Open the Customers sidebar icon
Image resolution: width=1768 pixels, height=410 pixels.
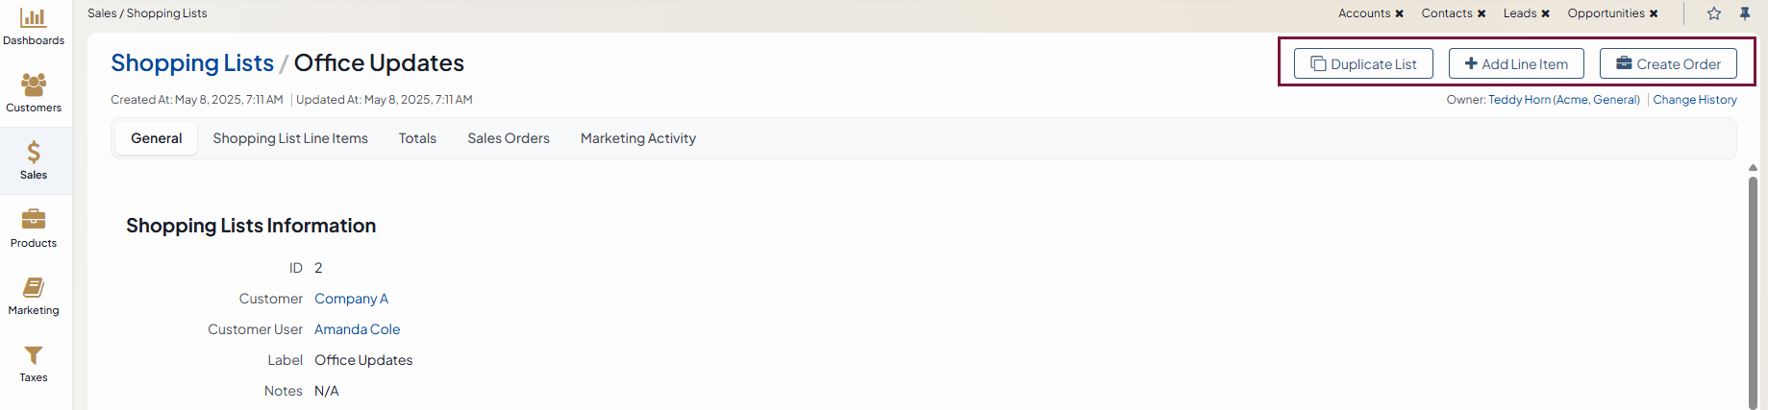pos(34,85)
